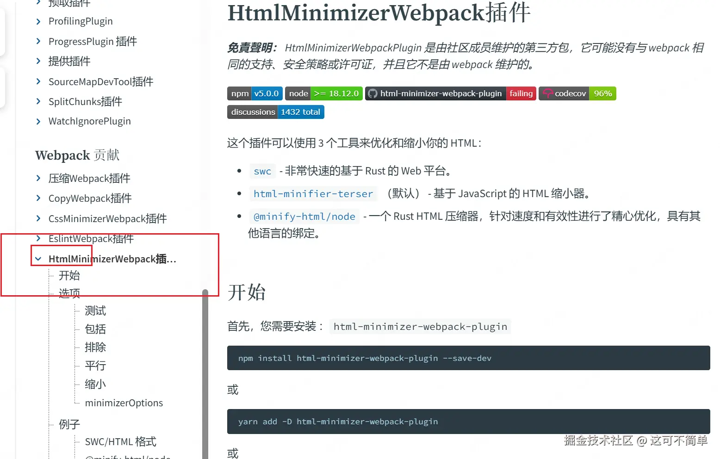The height and width of the screenshot is (459, 720).
Task: Click the npm v5.0.0 badge
Action: pyautogui.click(x=255, y=93)
